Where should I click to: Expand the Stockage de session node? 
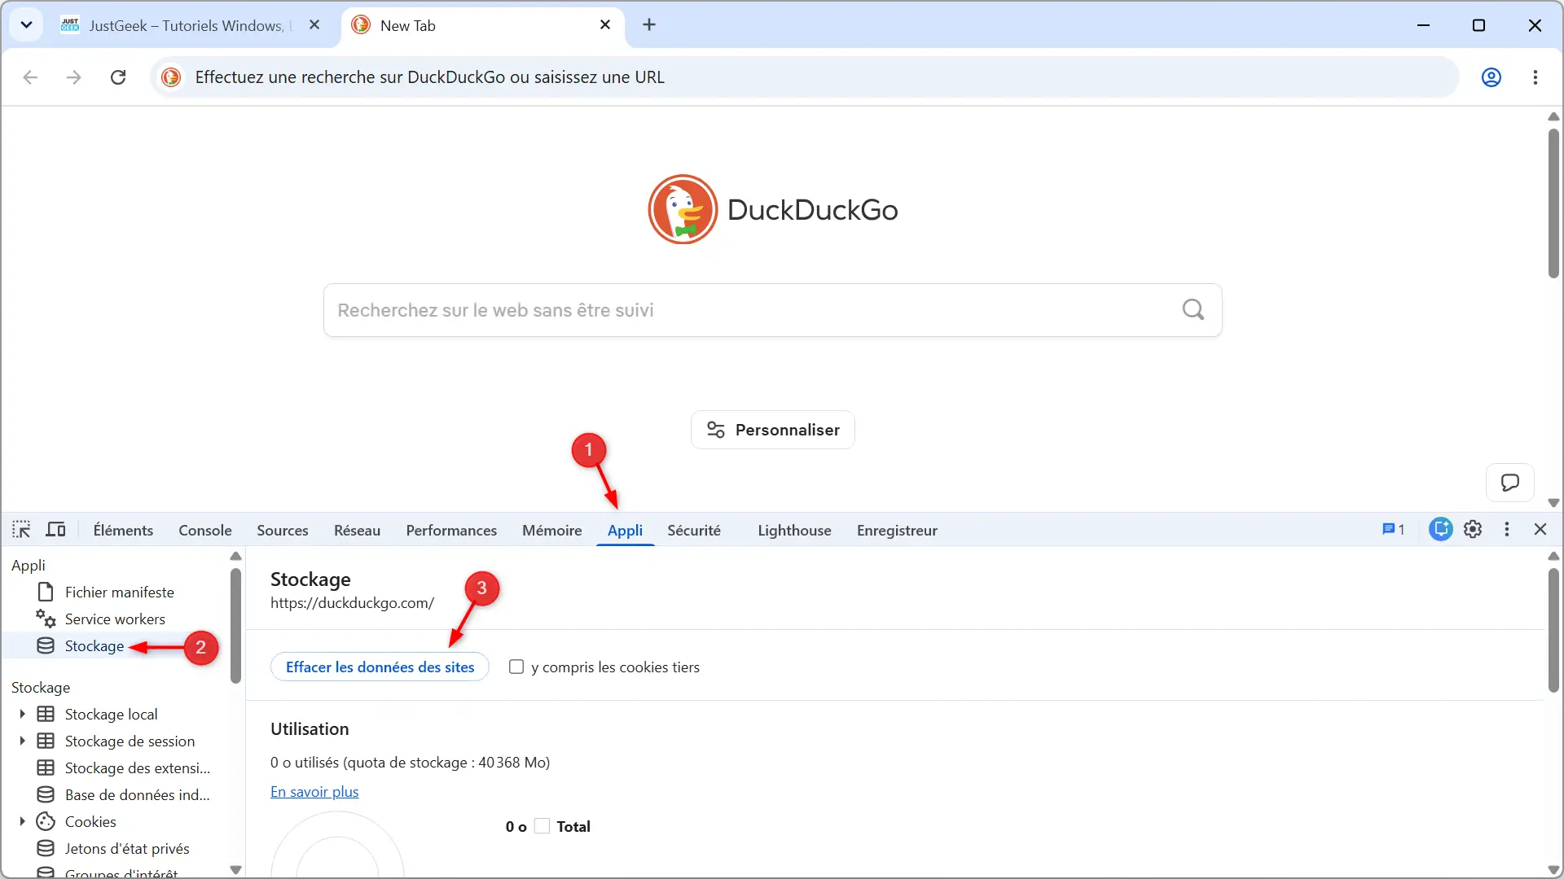(22, 741)
